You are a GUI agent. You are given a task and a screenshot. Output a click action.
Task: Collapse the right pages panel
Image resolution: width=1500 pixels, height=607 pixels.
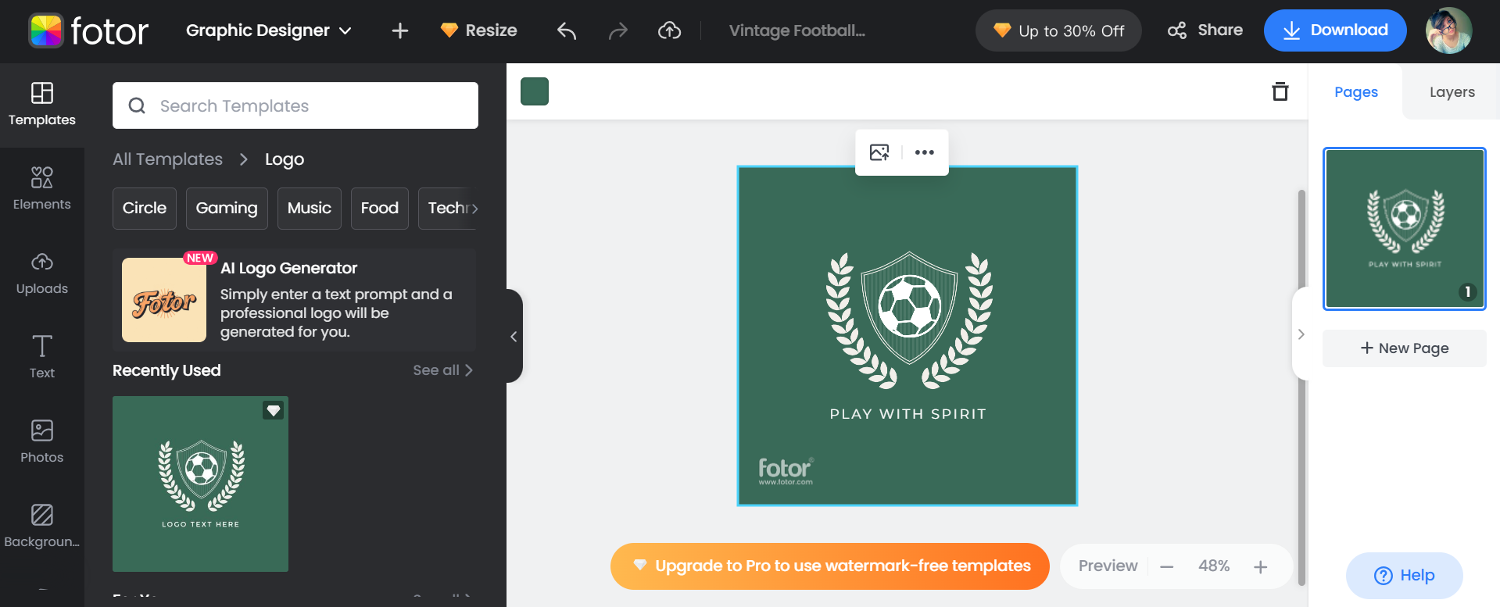[x=1301, y=334]
